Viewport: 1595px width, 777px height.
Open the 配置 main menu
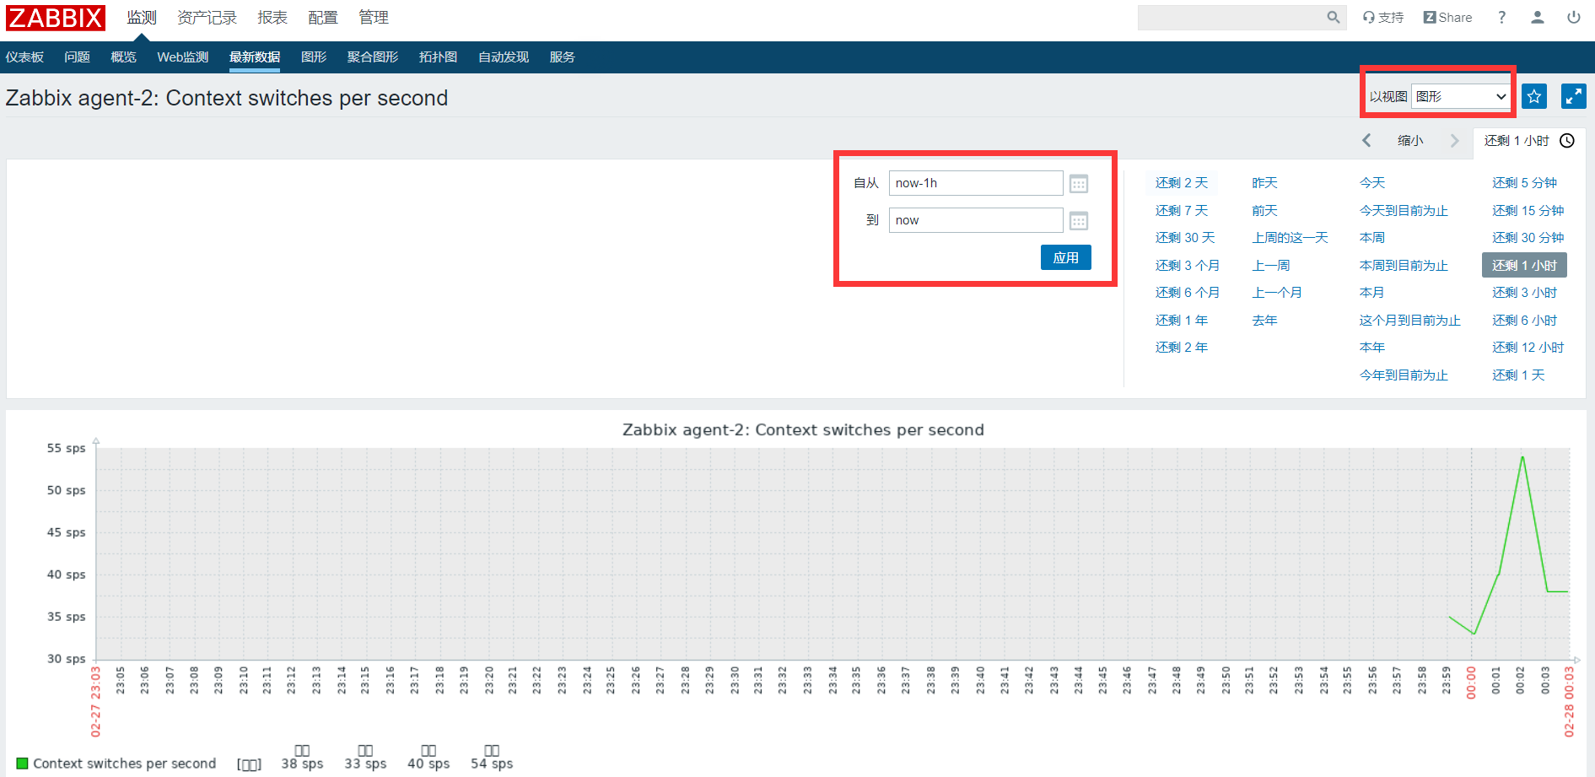pos(323,18)
